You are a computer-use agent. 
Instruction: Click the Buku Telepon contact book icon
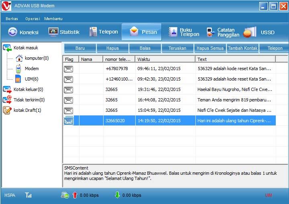pyautogui.click(x=173, y=32)
